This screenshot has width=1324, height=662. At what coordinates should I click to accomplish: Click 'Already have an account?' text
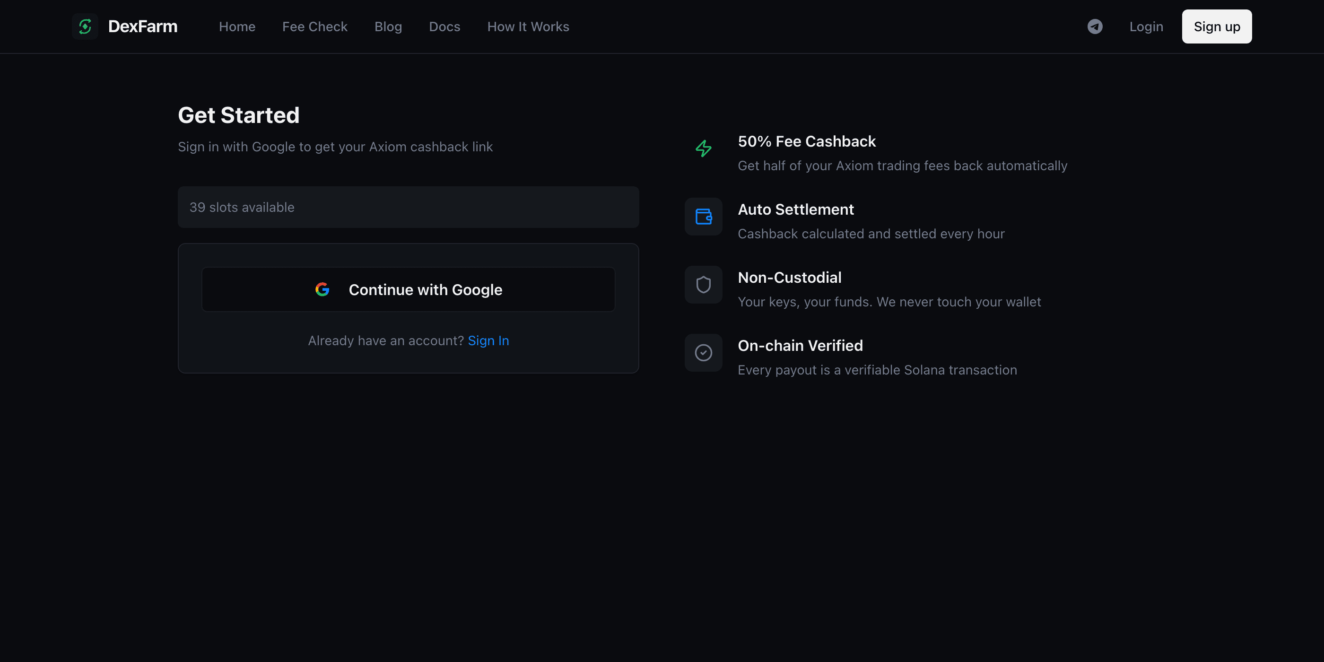(x=386, y=341)
